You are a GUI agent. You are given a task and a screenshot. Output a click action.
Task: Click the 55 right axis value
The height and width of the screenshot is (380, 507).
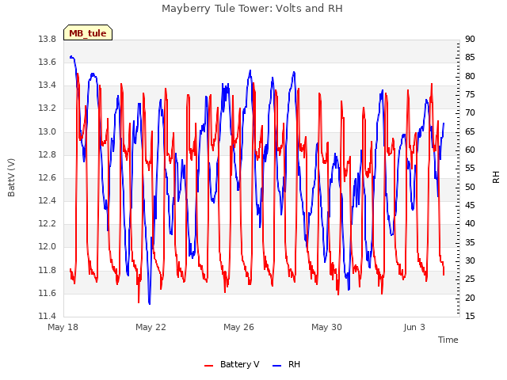tap(470, 169)
